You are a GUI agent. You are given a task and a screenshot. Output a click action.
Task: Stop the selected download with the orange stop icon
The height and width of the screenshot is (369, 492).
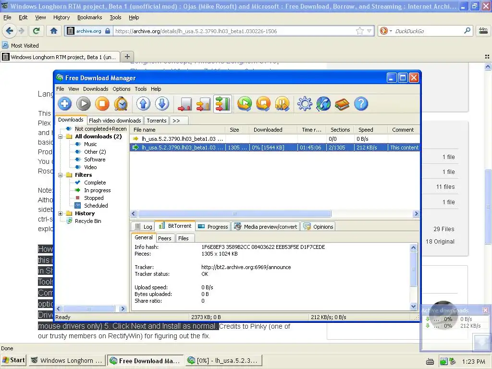pos(102,104)
